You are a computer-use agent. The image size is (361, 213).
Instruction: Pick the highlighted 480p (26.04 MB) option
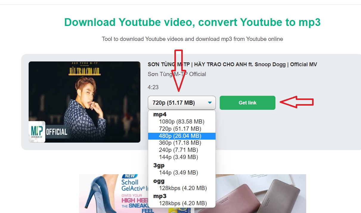click(180, 136)
